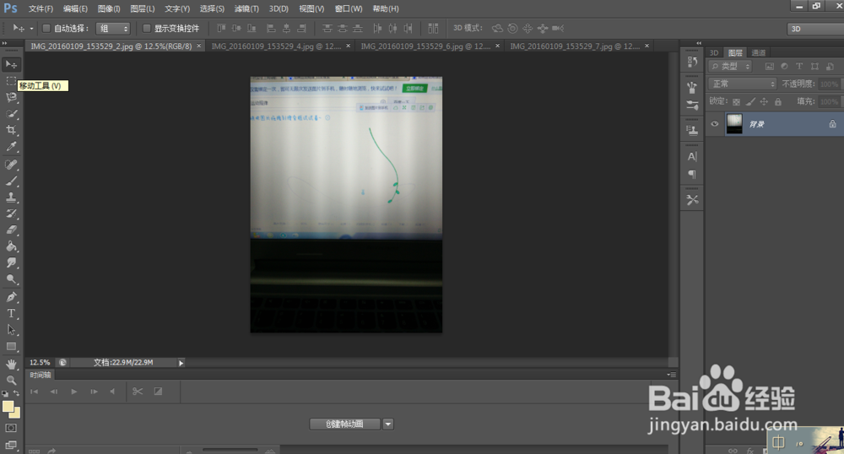Select the Eyedropper tool
The height and width of the screenshot is (454, 844).
pos(11,146)
